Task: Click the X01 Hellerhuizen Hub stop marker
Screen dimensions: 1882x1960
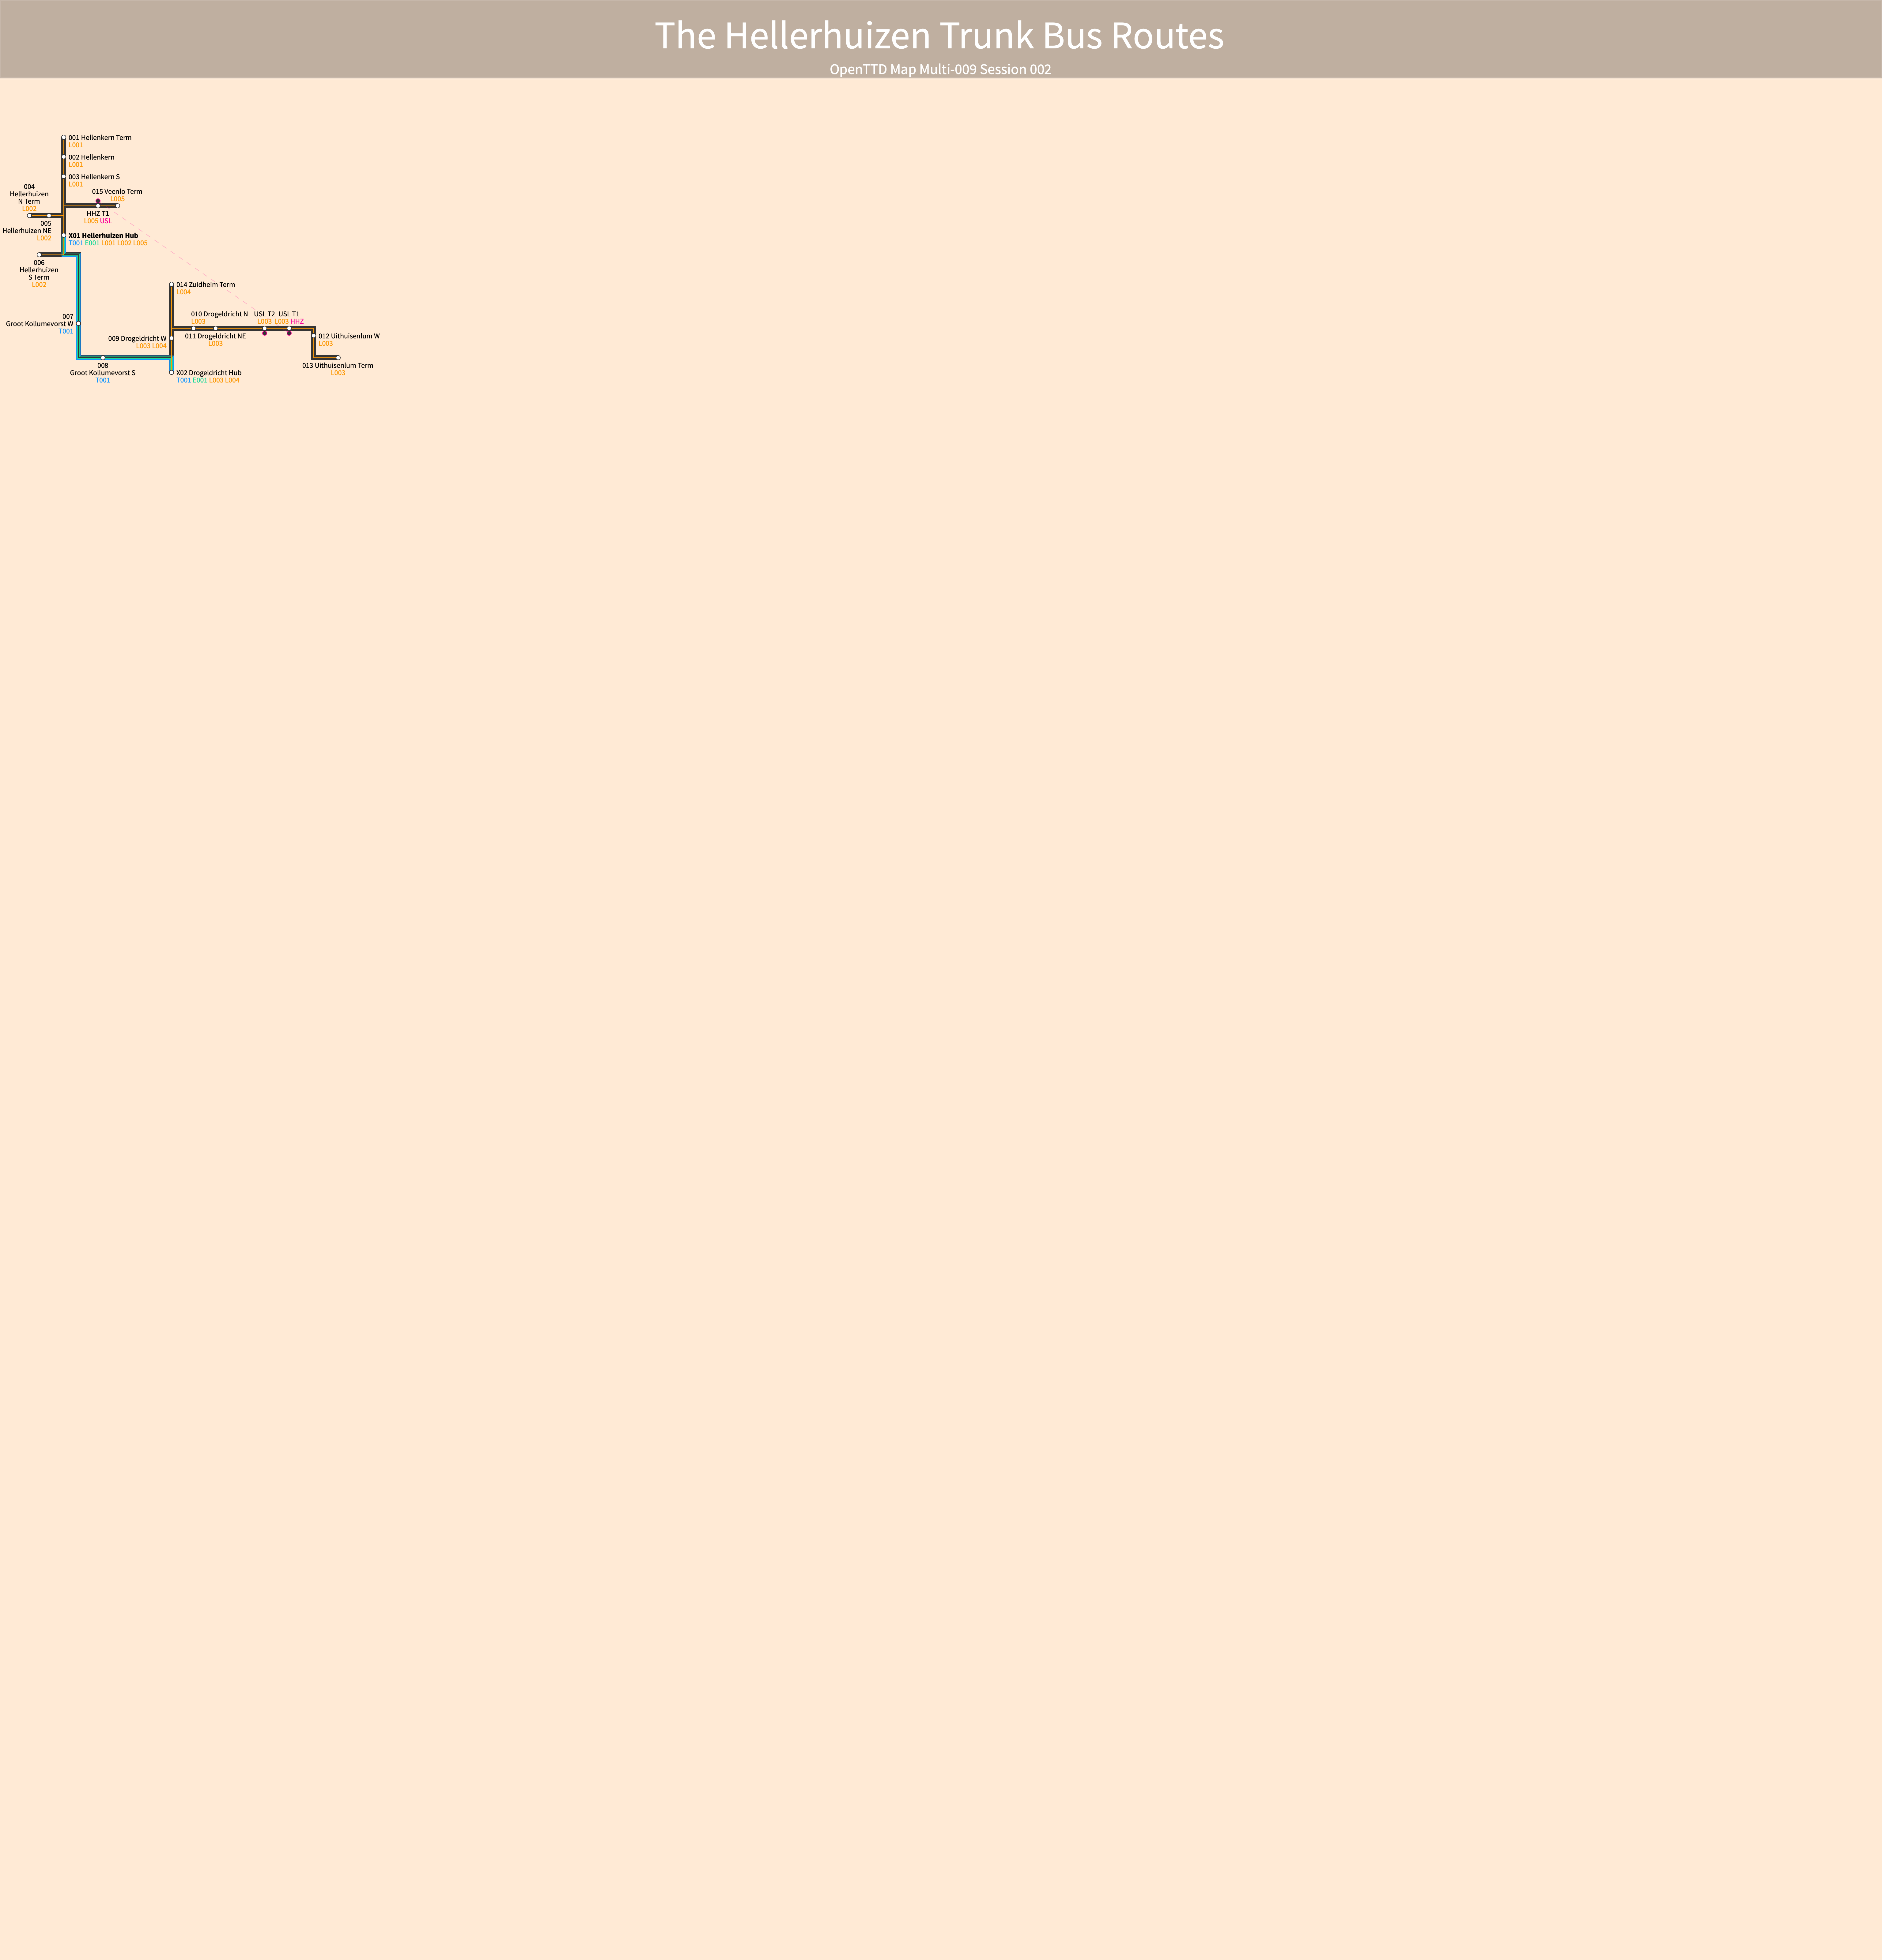Action: pos(64,236)
